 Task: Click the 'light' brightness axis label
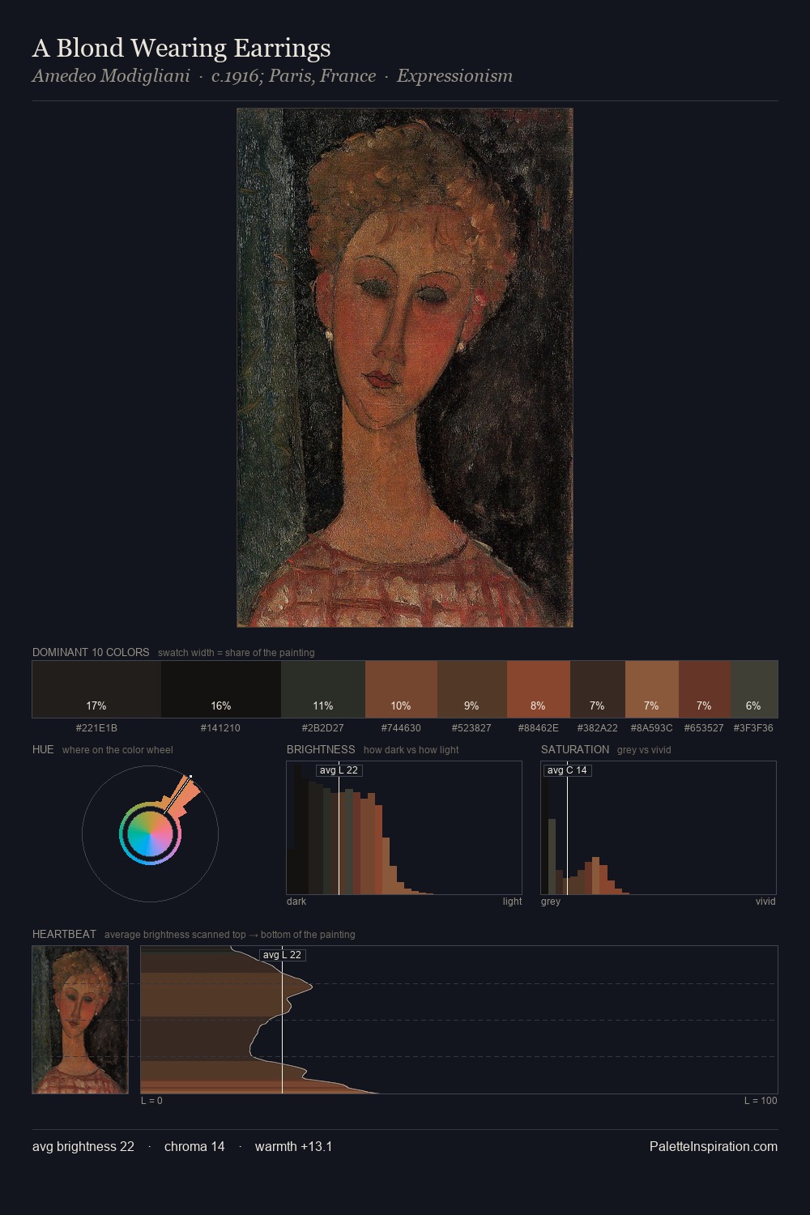[512, 902]
